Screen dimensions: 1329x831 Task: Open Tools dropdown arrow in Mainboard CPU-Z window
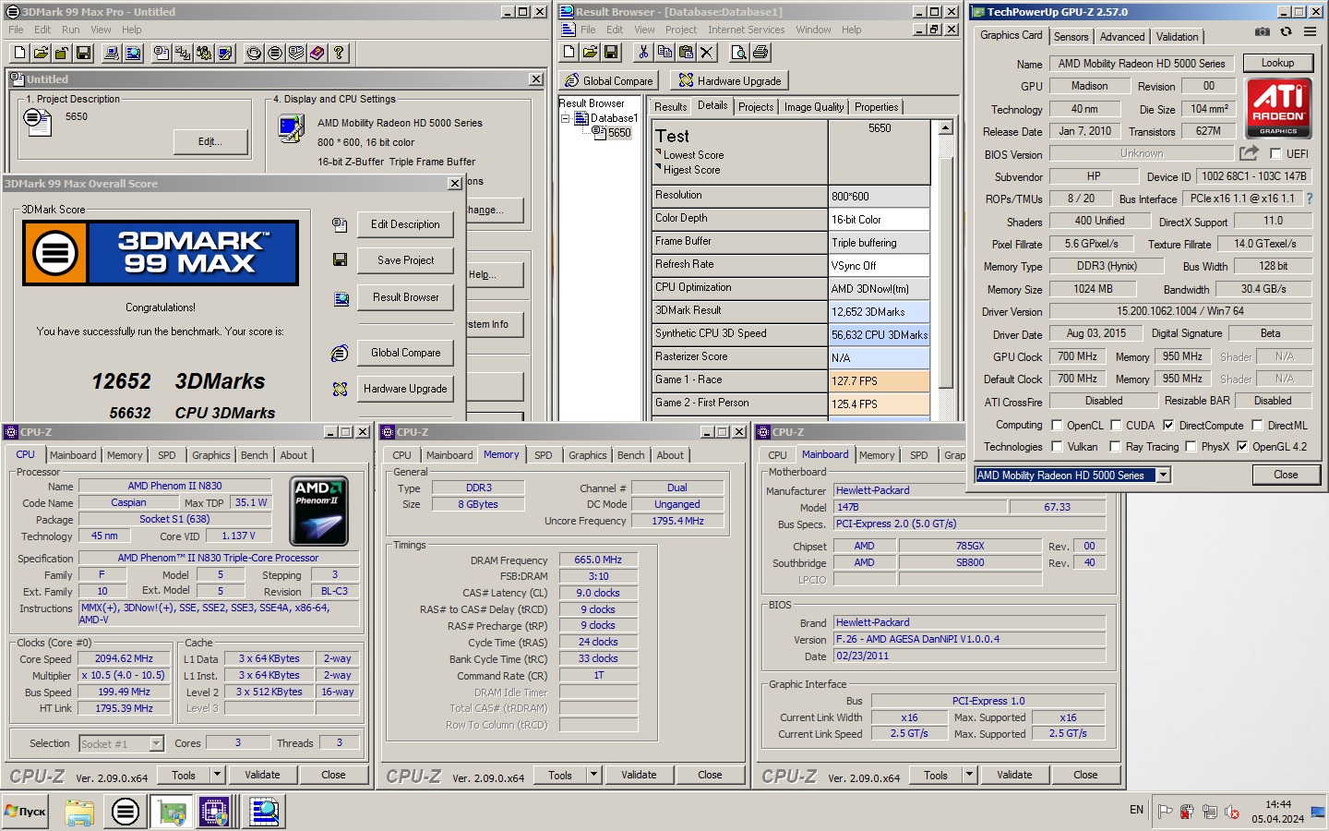coord(970,775)
